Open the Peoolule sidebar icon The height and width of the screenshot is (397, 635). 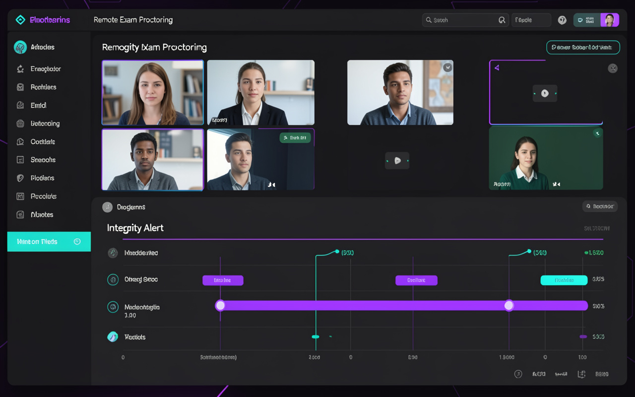[20, 196]
